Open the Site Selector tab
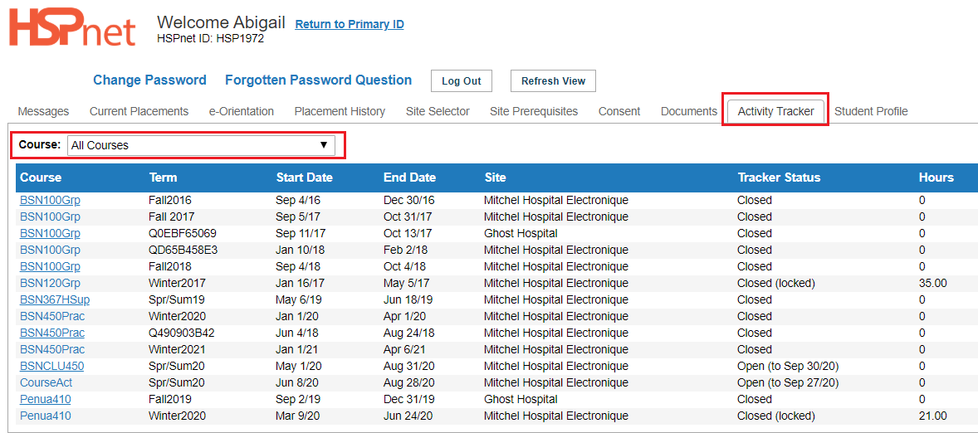 [438, 111]
